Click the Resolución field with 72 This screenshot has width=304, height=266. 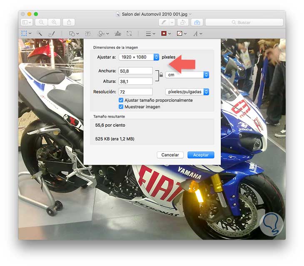point(135,92)
